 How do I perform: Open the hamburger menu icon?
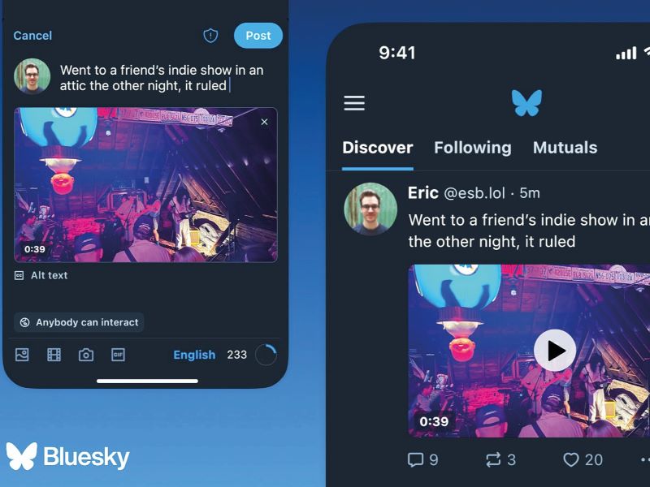354,103
